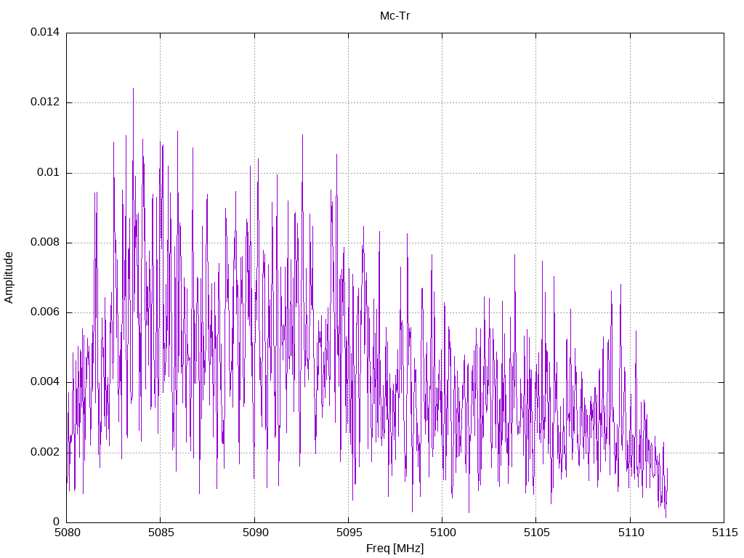Click the y-axis tick value 0.014
This screenshot has height=558, width=744.
pyautogui.click(x=45, y=32)
